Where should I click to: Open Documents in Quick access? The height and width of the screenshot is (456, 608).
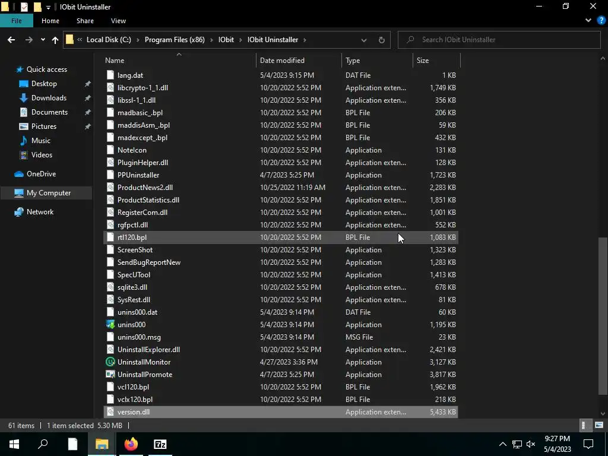[49, 112]
